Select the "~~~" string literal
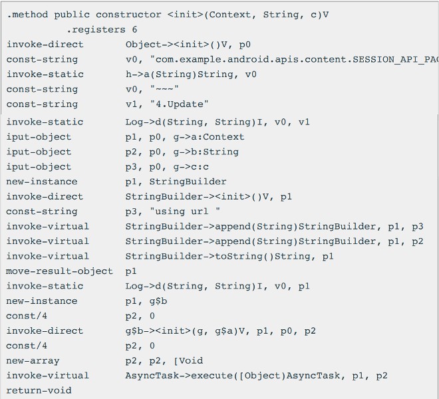439x399 pixels. [164, 89]
